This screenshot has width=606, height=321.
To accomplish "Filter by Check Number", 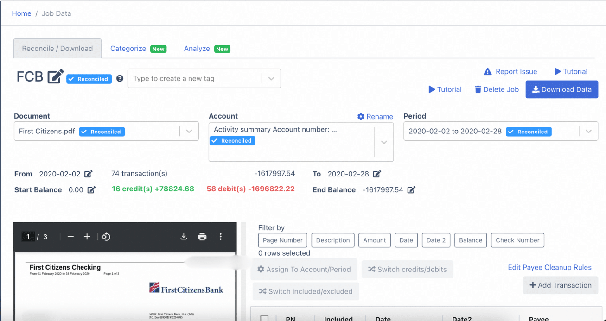I will [517, 240].
